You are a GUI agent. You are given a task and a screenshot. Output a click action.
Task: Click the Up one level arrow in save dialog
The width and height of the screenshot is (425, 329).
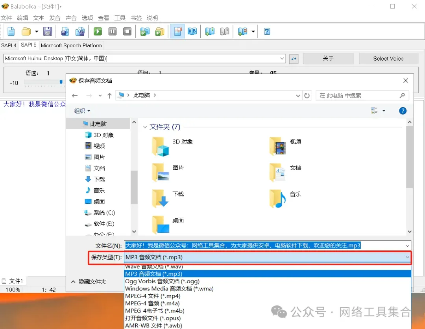pyautogui.click(x=109, y=96)
